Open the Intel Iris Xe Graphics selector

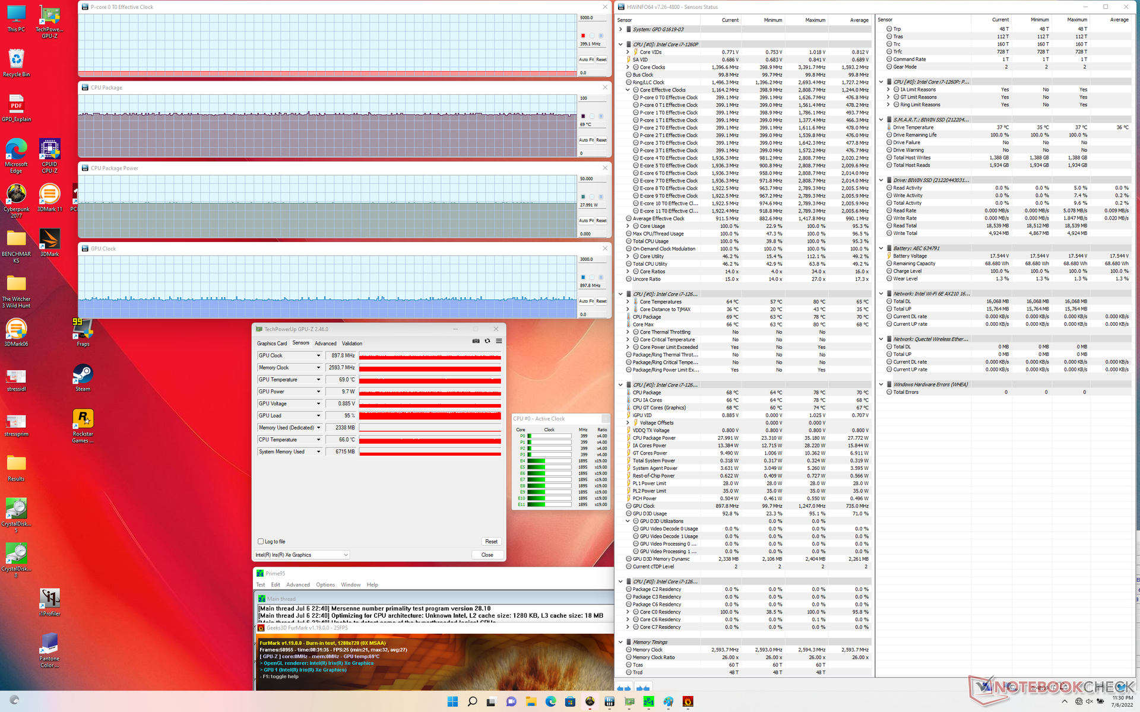(x=302, y=555)
